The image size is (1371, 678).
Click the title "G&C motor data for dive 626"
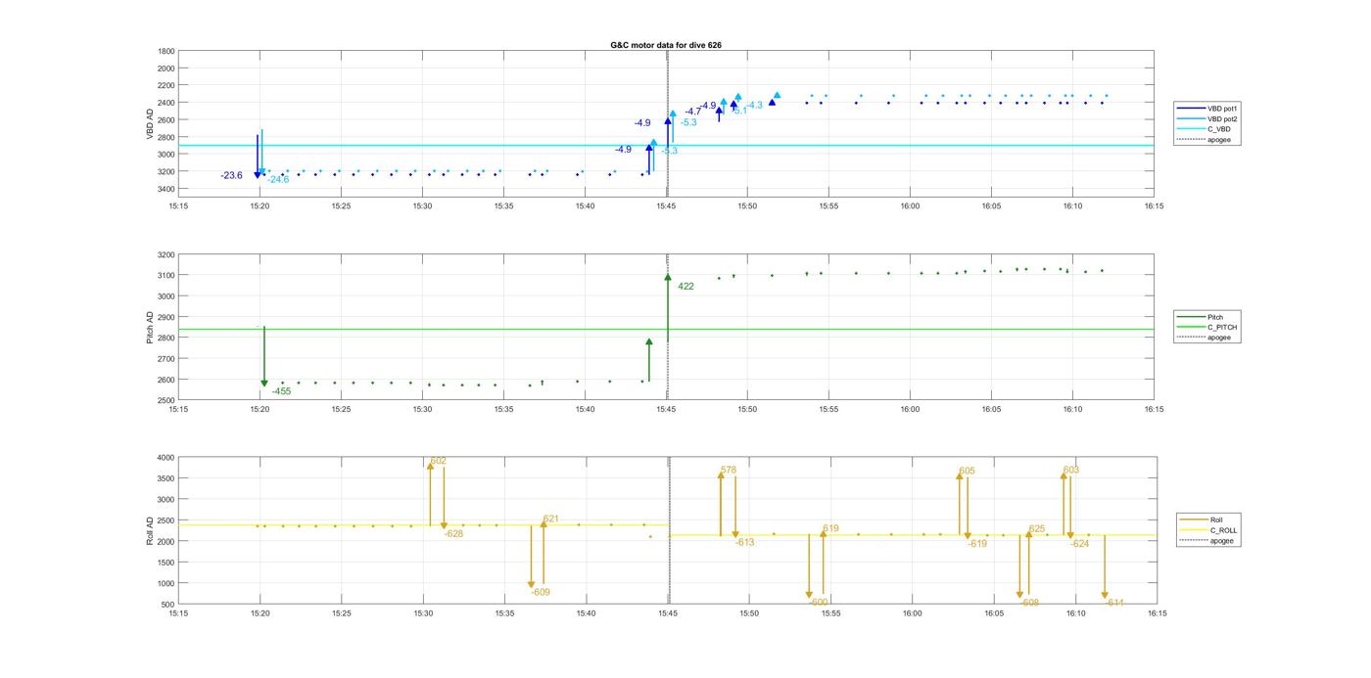click(x=666, y=45)
